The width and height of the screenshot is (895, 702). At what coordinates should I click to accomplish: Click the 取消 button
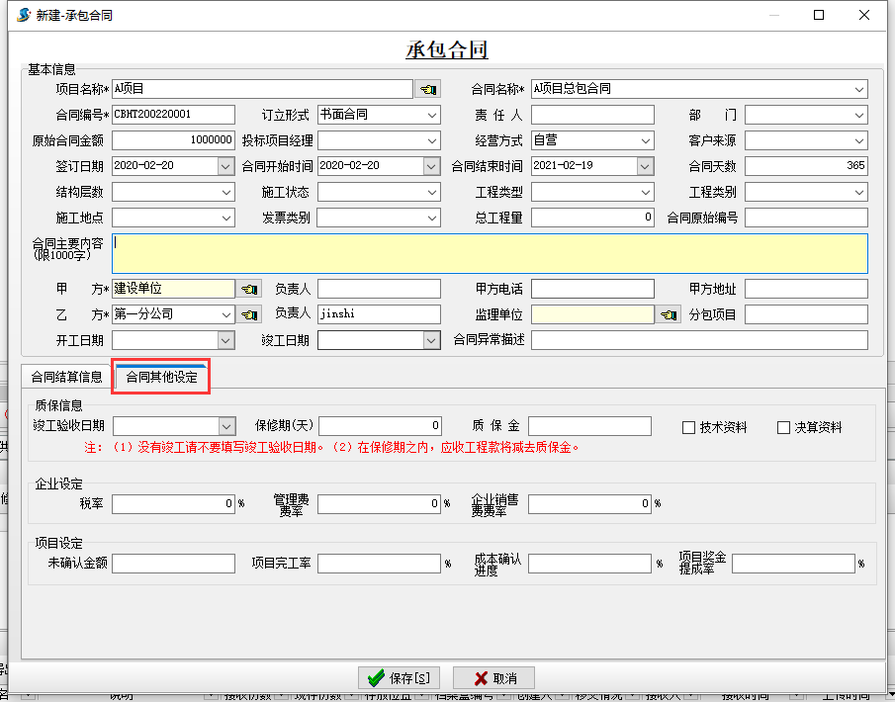(493, 678)
